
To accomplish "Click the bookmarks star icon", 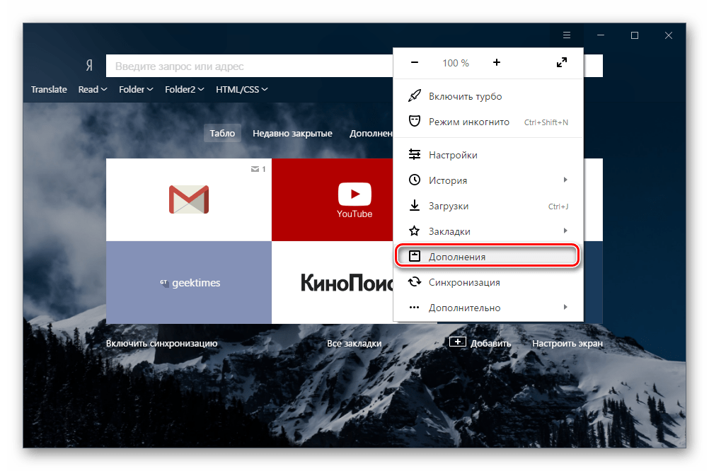I will pos(414,231).
